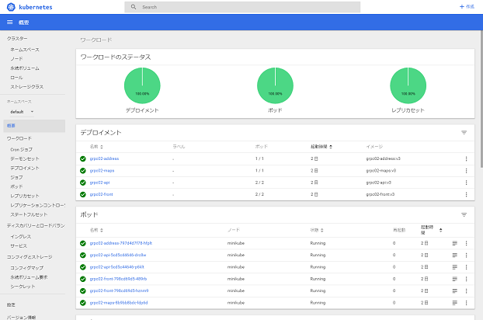The image size is (483, 320).
Task: Select ロール in sidebar
Action: pos(16,78)
